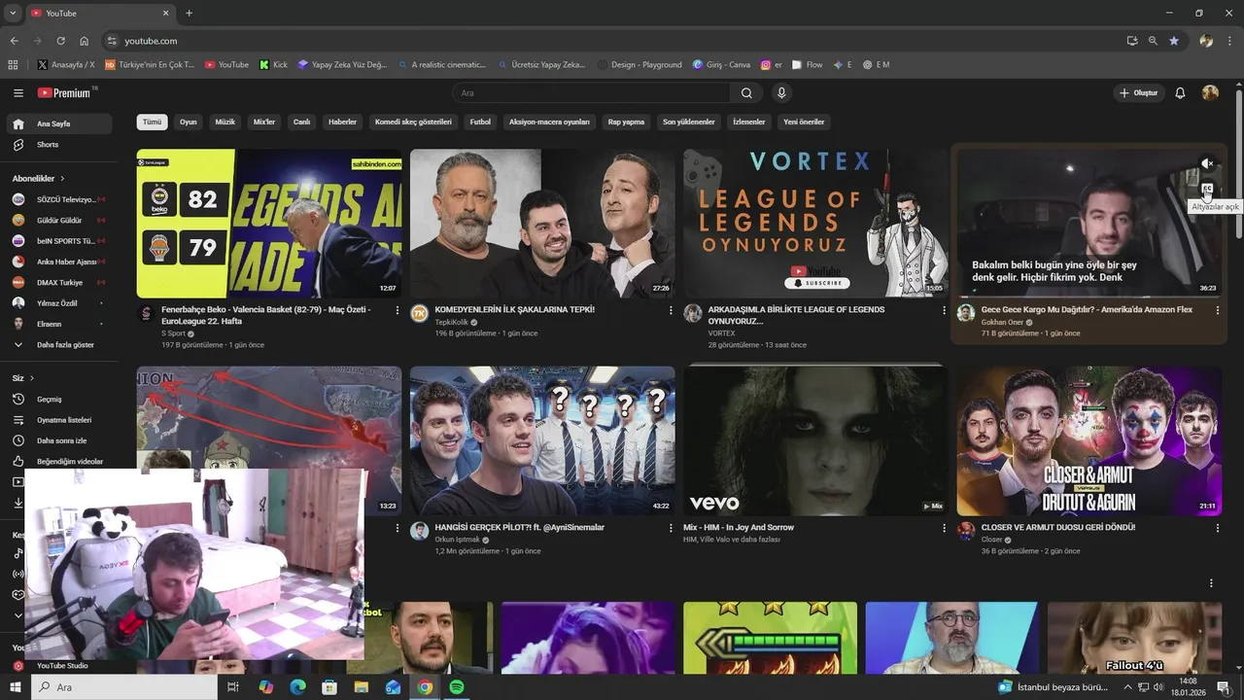Click the Windows Start button
The width and height of the screenshot is (1244, 700).
click(14, 687)
